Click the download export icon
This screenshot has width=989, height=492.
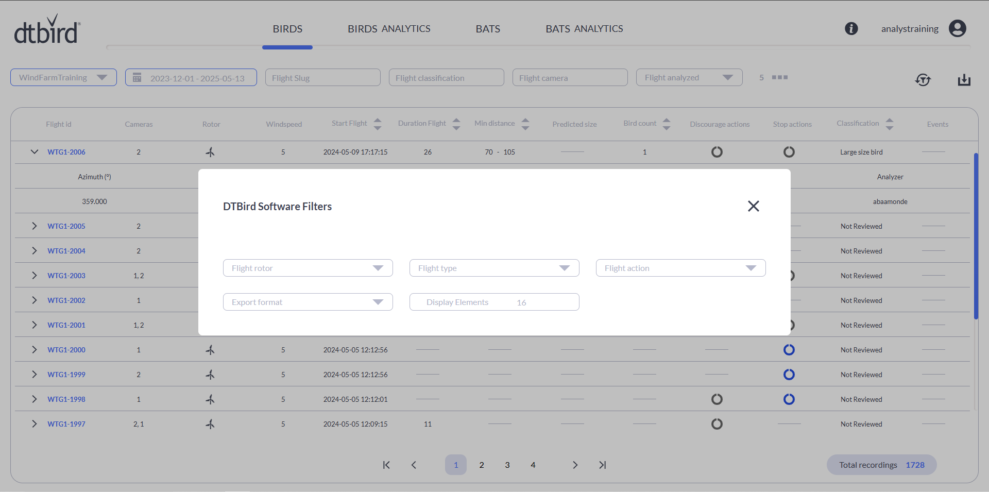(964, 80)
